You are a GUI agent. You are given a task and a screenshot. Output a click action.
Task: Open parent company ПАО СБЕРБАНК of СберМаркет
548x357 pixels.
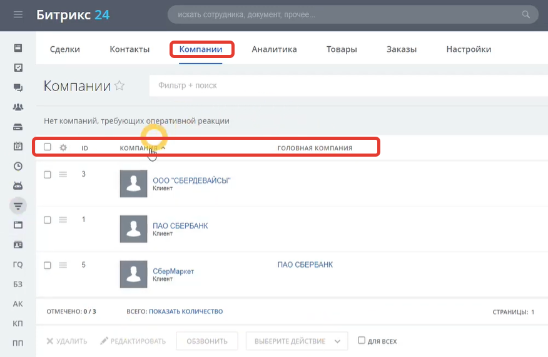(305, 265)
